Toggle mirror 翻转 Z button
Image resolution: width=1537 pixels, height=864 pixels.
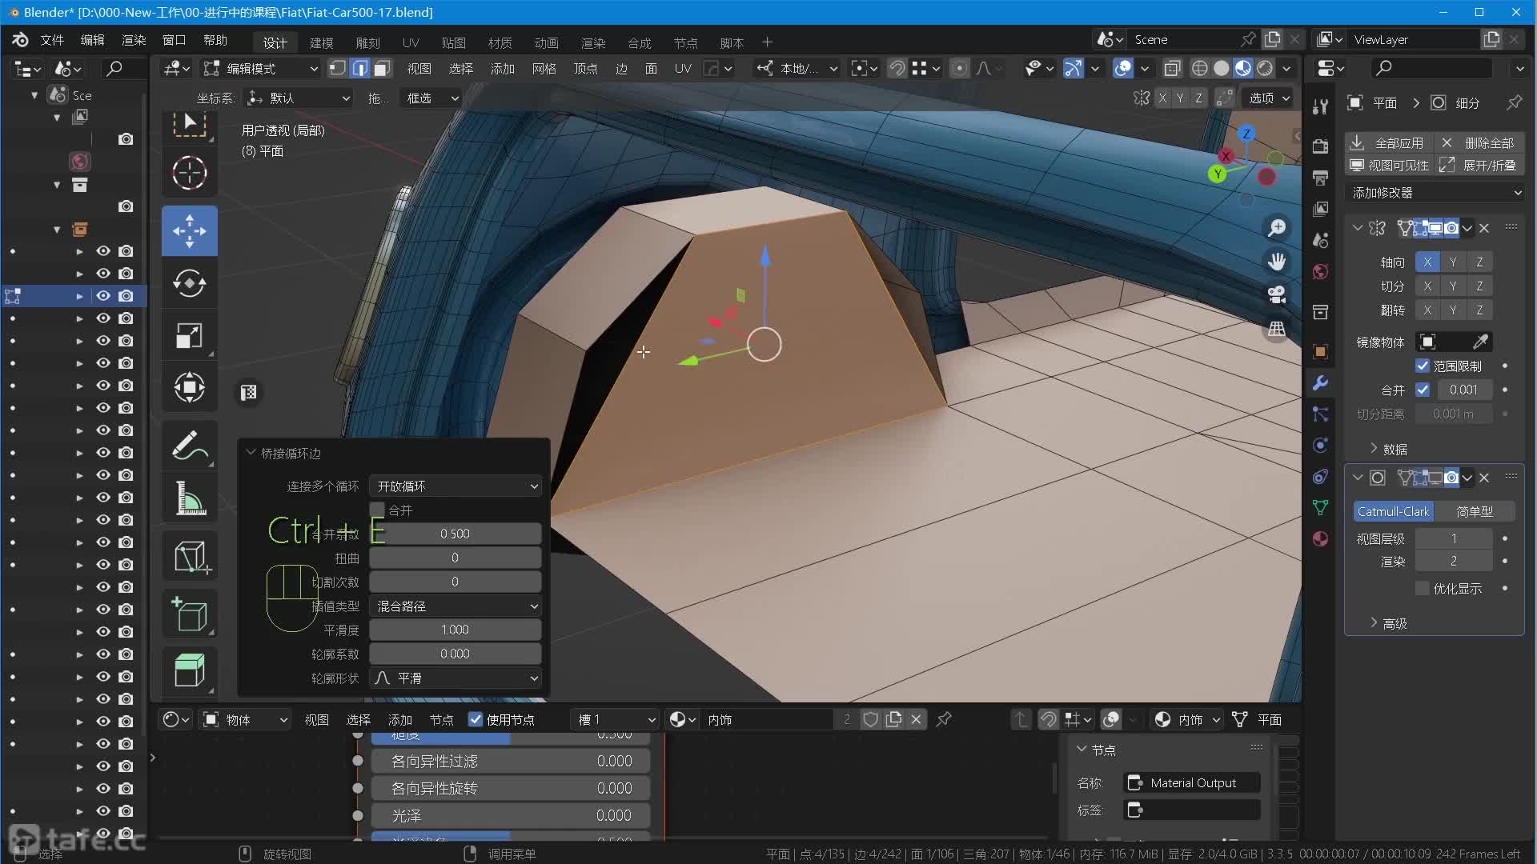coord(1479,310)
